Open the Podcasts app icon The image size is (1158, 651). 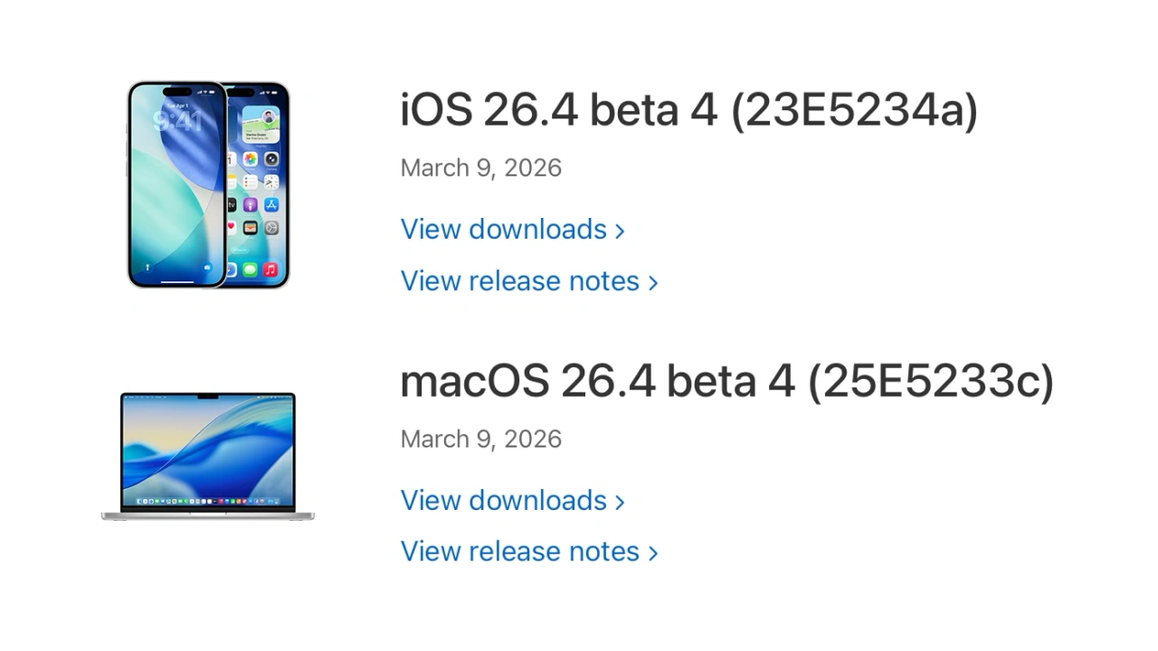(251, 205)
